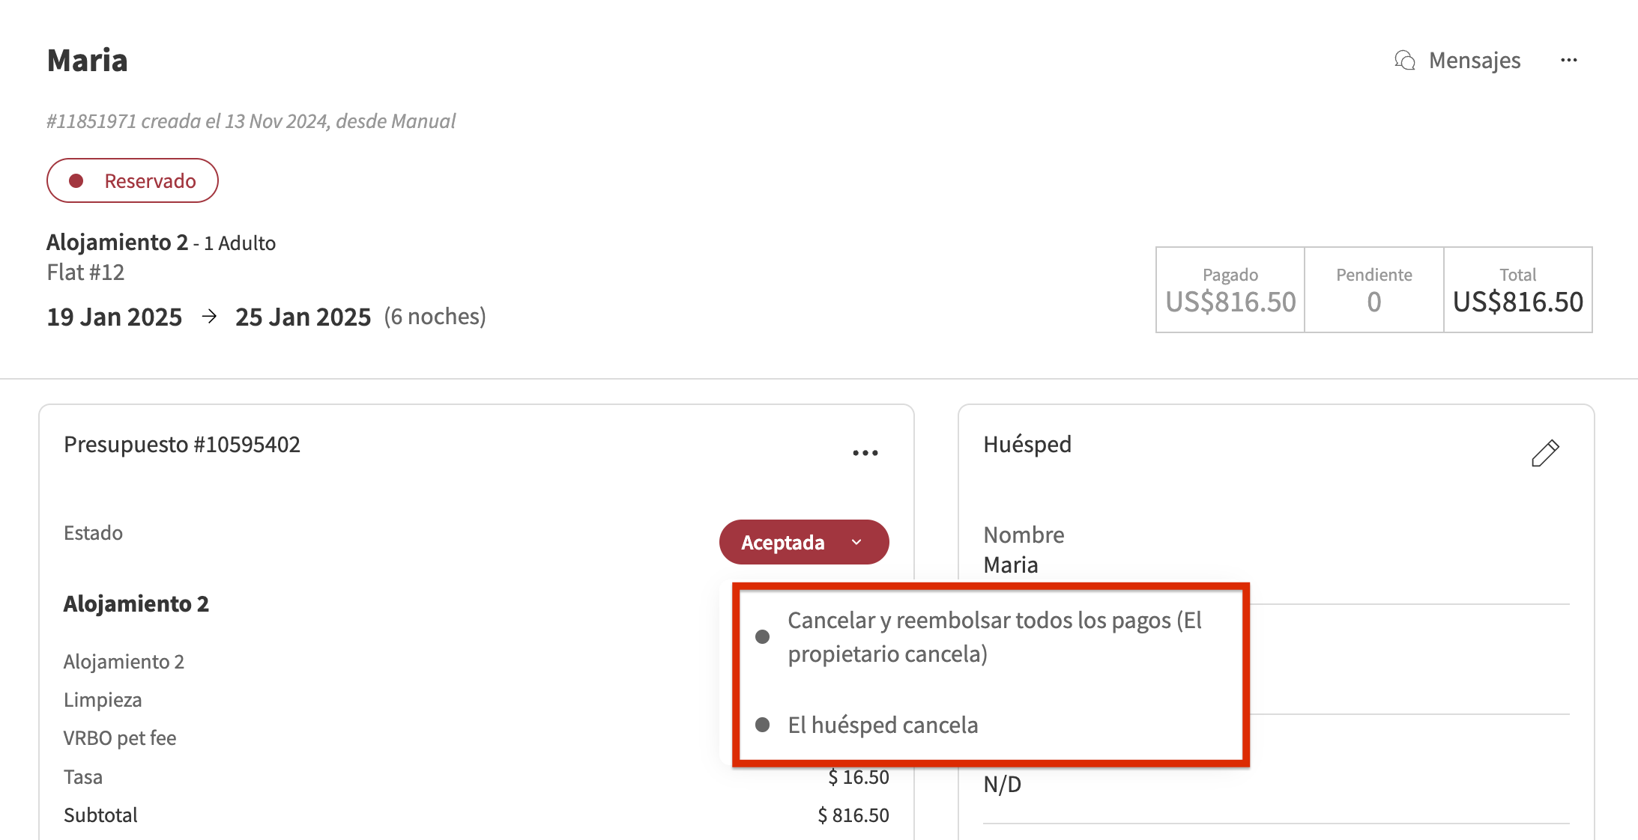Click reservation number #11851971
This screenshot has width=1638, height=840.
click(x=89, y=121)
